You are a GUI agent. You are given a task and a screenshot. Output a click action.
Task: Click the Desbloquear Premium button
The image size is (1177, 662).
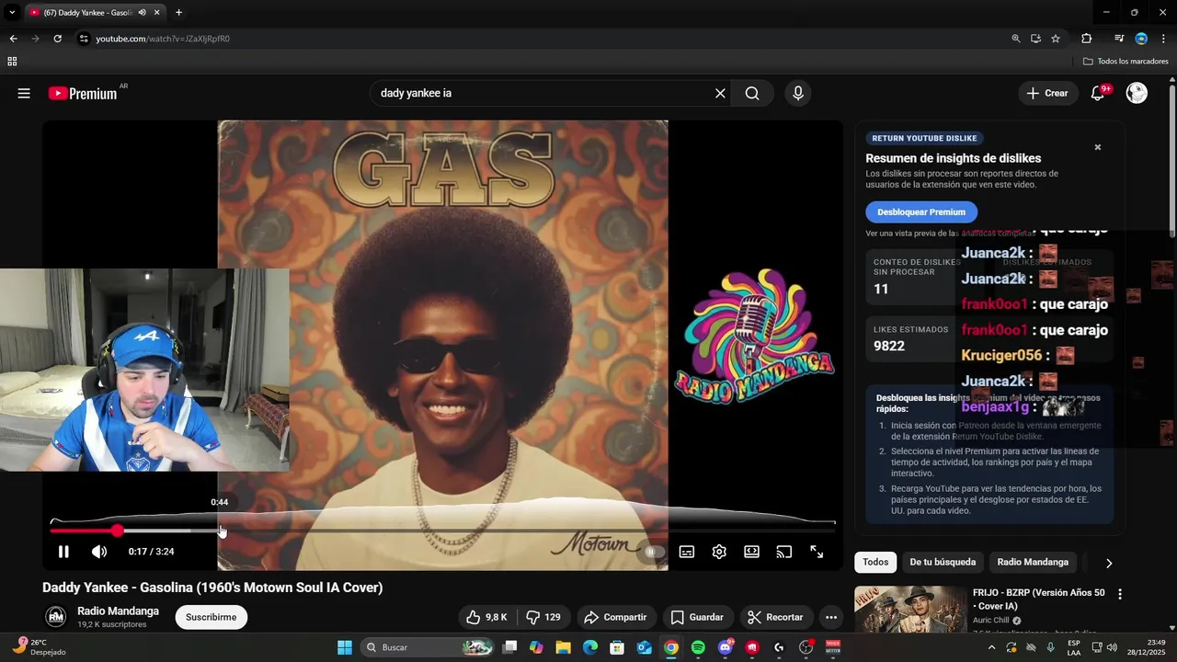point(921,211)
